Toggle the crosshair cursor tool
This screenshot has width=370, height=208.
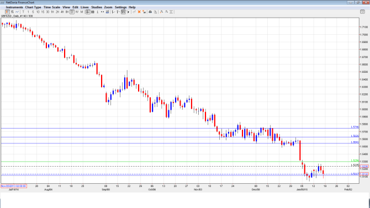pos(88,12)
